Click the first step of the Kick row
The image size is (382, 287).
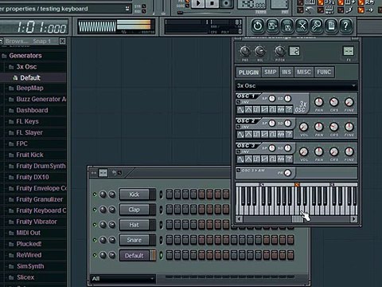pos(170,195)
